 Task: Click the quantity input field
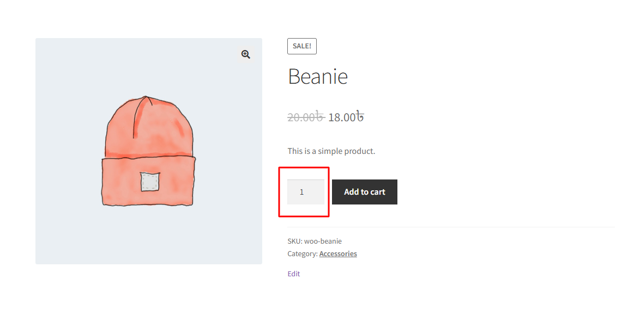[x=306, y=192]
